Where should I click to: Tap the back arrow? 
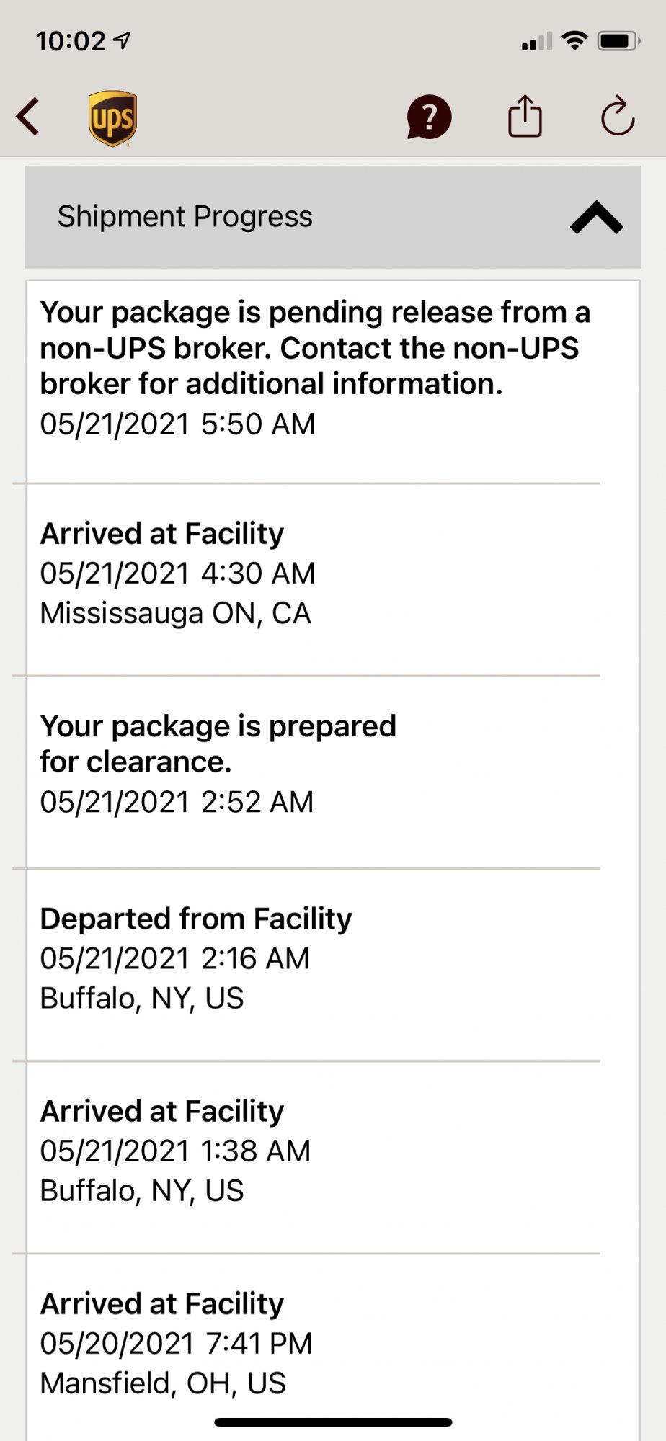coord(29,117)
